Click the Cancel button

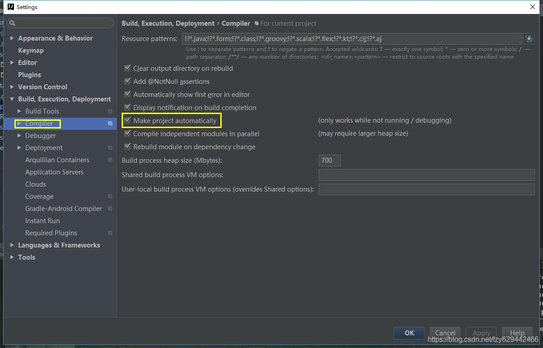coord(445,333)
